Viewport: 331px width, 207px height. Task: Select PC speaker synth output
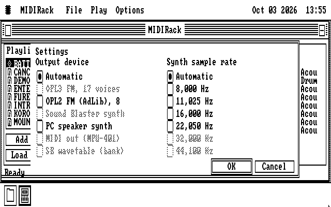click(74, 126)
